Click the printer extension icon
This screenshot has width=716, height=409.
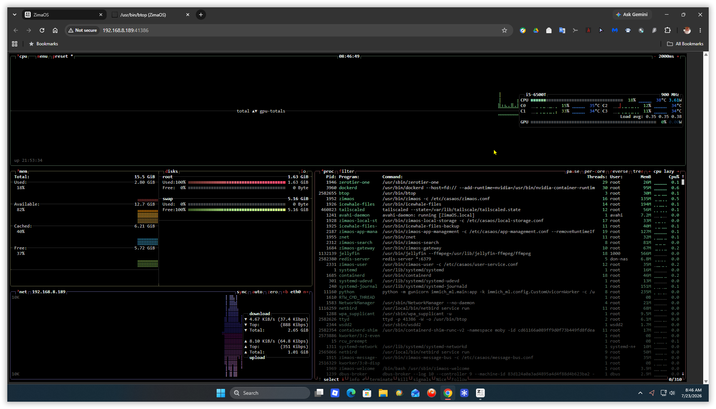(x=628, y=30)
